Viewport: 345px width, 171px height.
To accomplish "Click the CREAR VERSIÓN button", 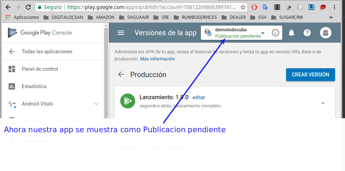I will [x=310, y=75].
